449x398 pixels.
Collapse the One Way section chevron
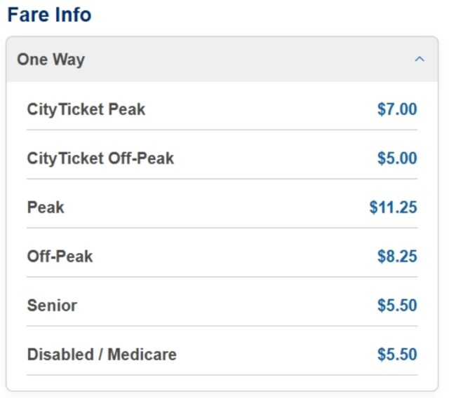(420, 60)
